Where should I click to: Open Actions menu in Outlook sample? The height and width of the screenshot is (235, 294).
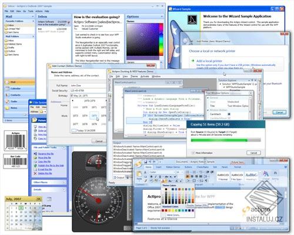39,11
